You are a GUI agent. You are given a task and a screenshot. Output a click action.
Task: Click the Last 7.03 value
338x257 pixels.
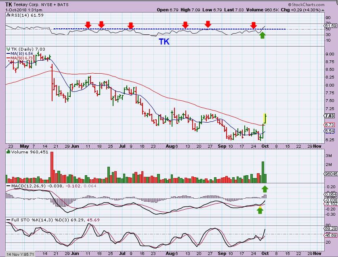click(x=234, y=10)
